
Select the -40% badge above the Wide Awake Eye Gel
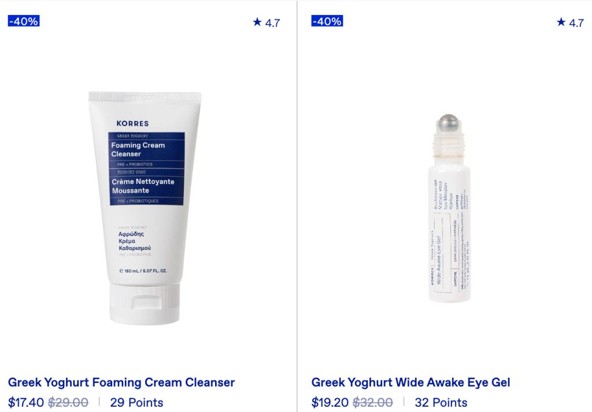tap(327, 21)
